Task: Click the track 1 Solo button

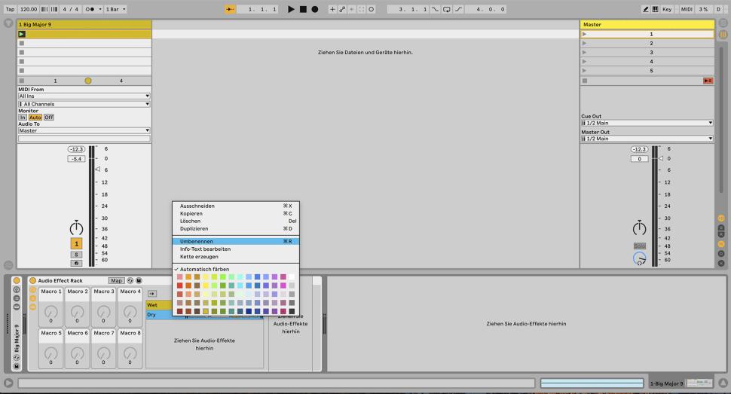Action: point(76,254)
